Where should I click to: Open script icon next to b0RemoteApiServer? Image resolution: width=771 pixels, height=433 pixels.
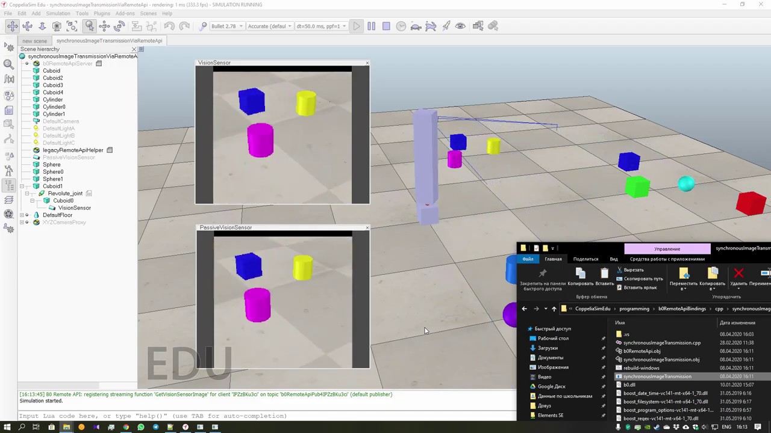point(99,64)
